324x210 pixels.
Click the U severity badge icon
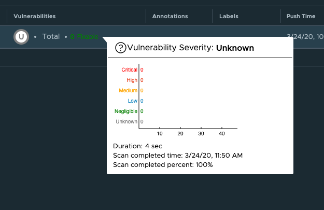(x=21, y=37)
